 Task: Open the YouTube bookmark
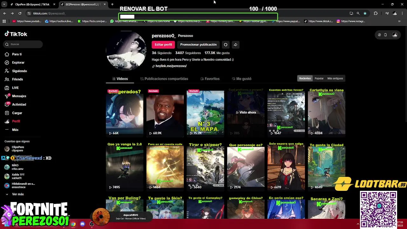point(27,21)
